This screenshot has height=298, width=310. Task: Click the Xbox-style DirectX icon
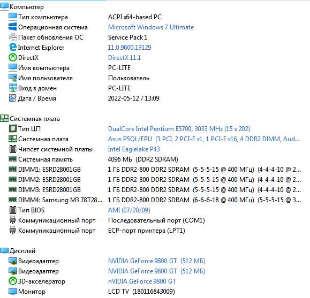(x=13, y=57)
